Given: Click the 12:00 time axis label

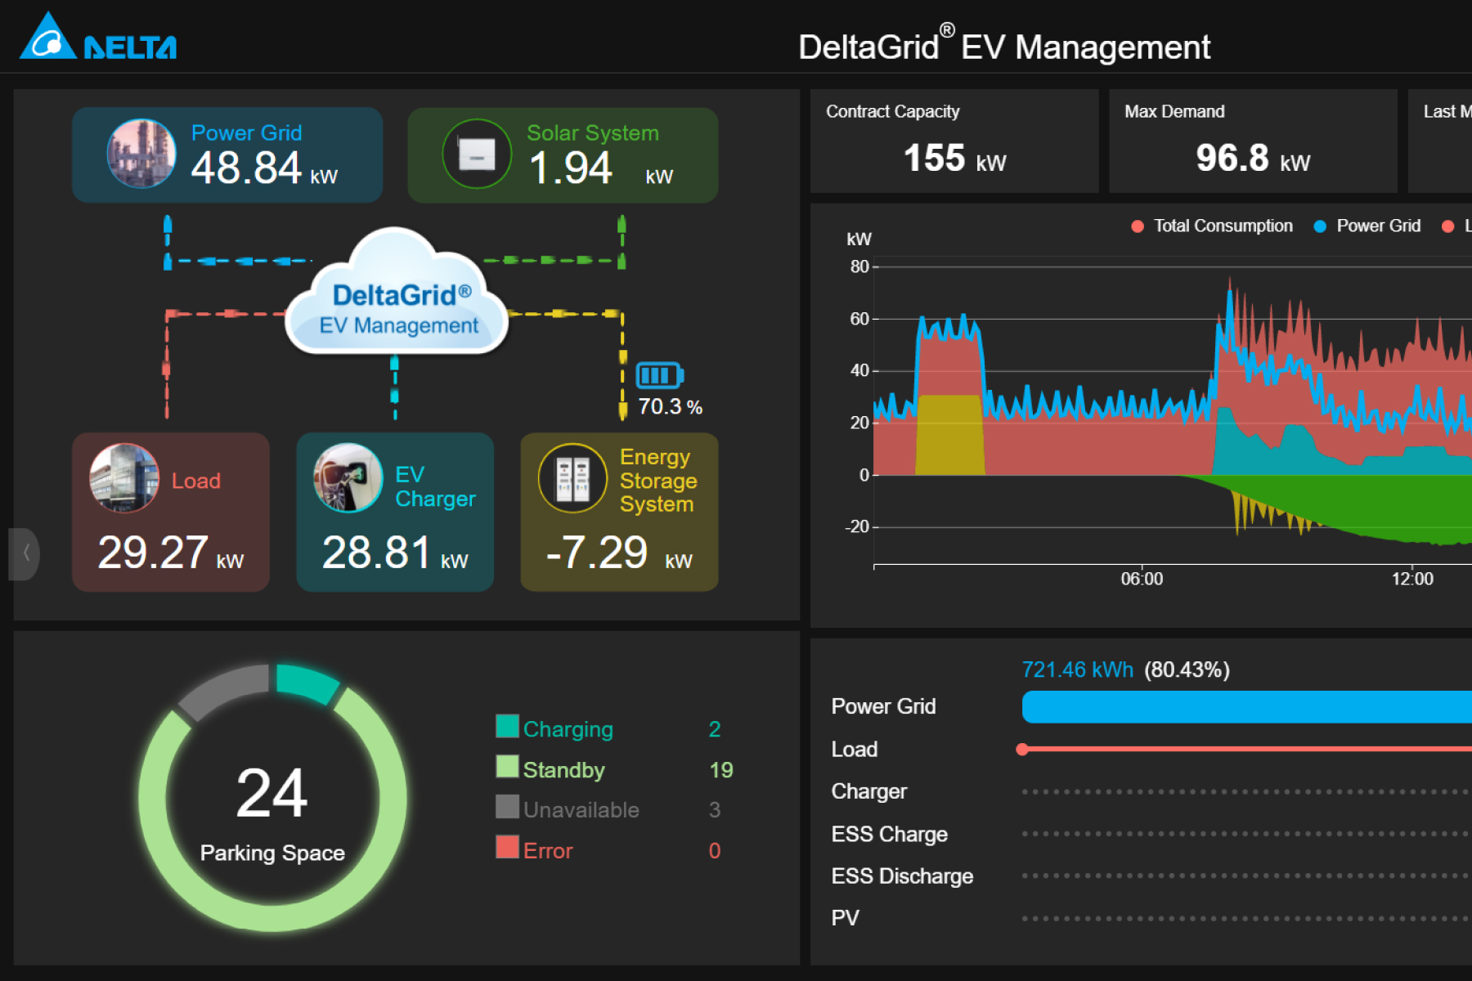Looking at the screenshot, I should 1412,579.
